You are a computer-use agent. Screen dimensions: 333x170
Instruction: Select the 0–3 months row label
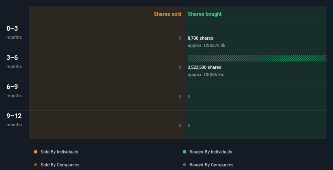click(x=14, y=32)
